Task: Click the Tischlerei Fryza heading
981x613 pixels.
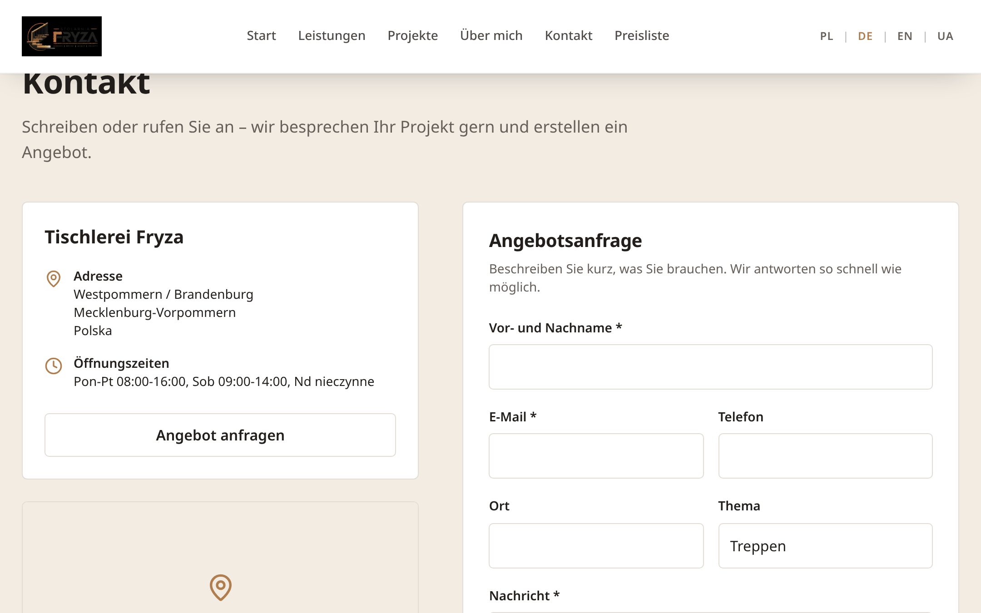Action: click(114, 237)
